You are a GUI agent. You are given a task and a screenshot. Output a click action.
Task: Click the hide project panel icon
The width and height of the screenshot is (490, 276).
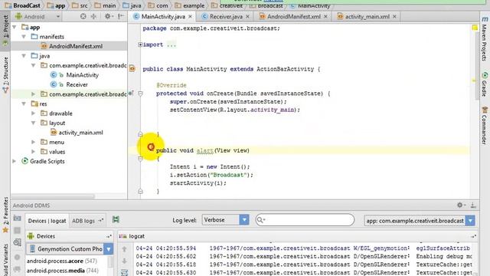[121, 16]
